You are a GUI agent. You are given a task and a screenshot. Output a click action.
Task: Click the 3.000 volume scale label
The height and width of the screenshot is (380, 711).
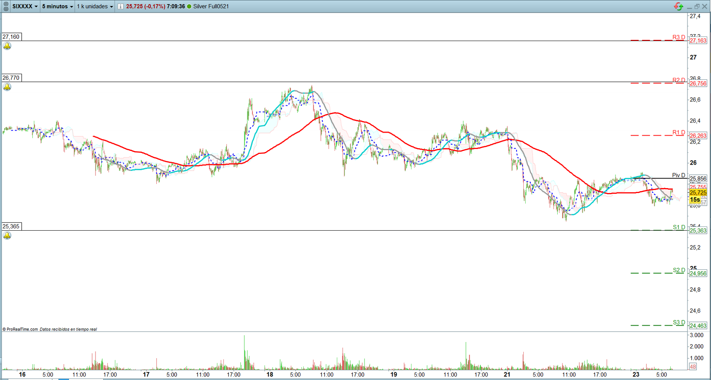click(697, 336)
